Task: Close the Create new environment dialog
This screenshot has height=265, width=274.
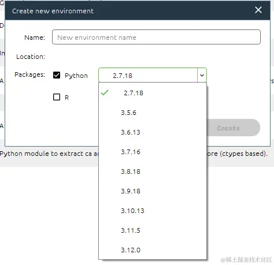Action: point(258,10)
